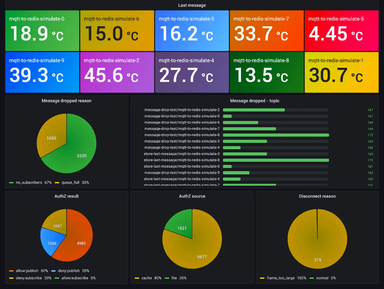
Task: Hide the queue_full slice via its legend entry
Action: coord(70,182)
